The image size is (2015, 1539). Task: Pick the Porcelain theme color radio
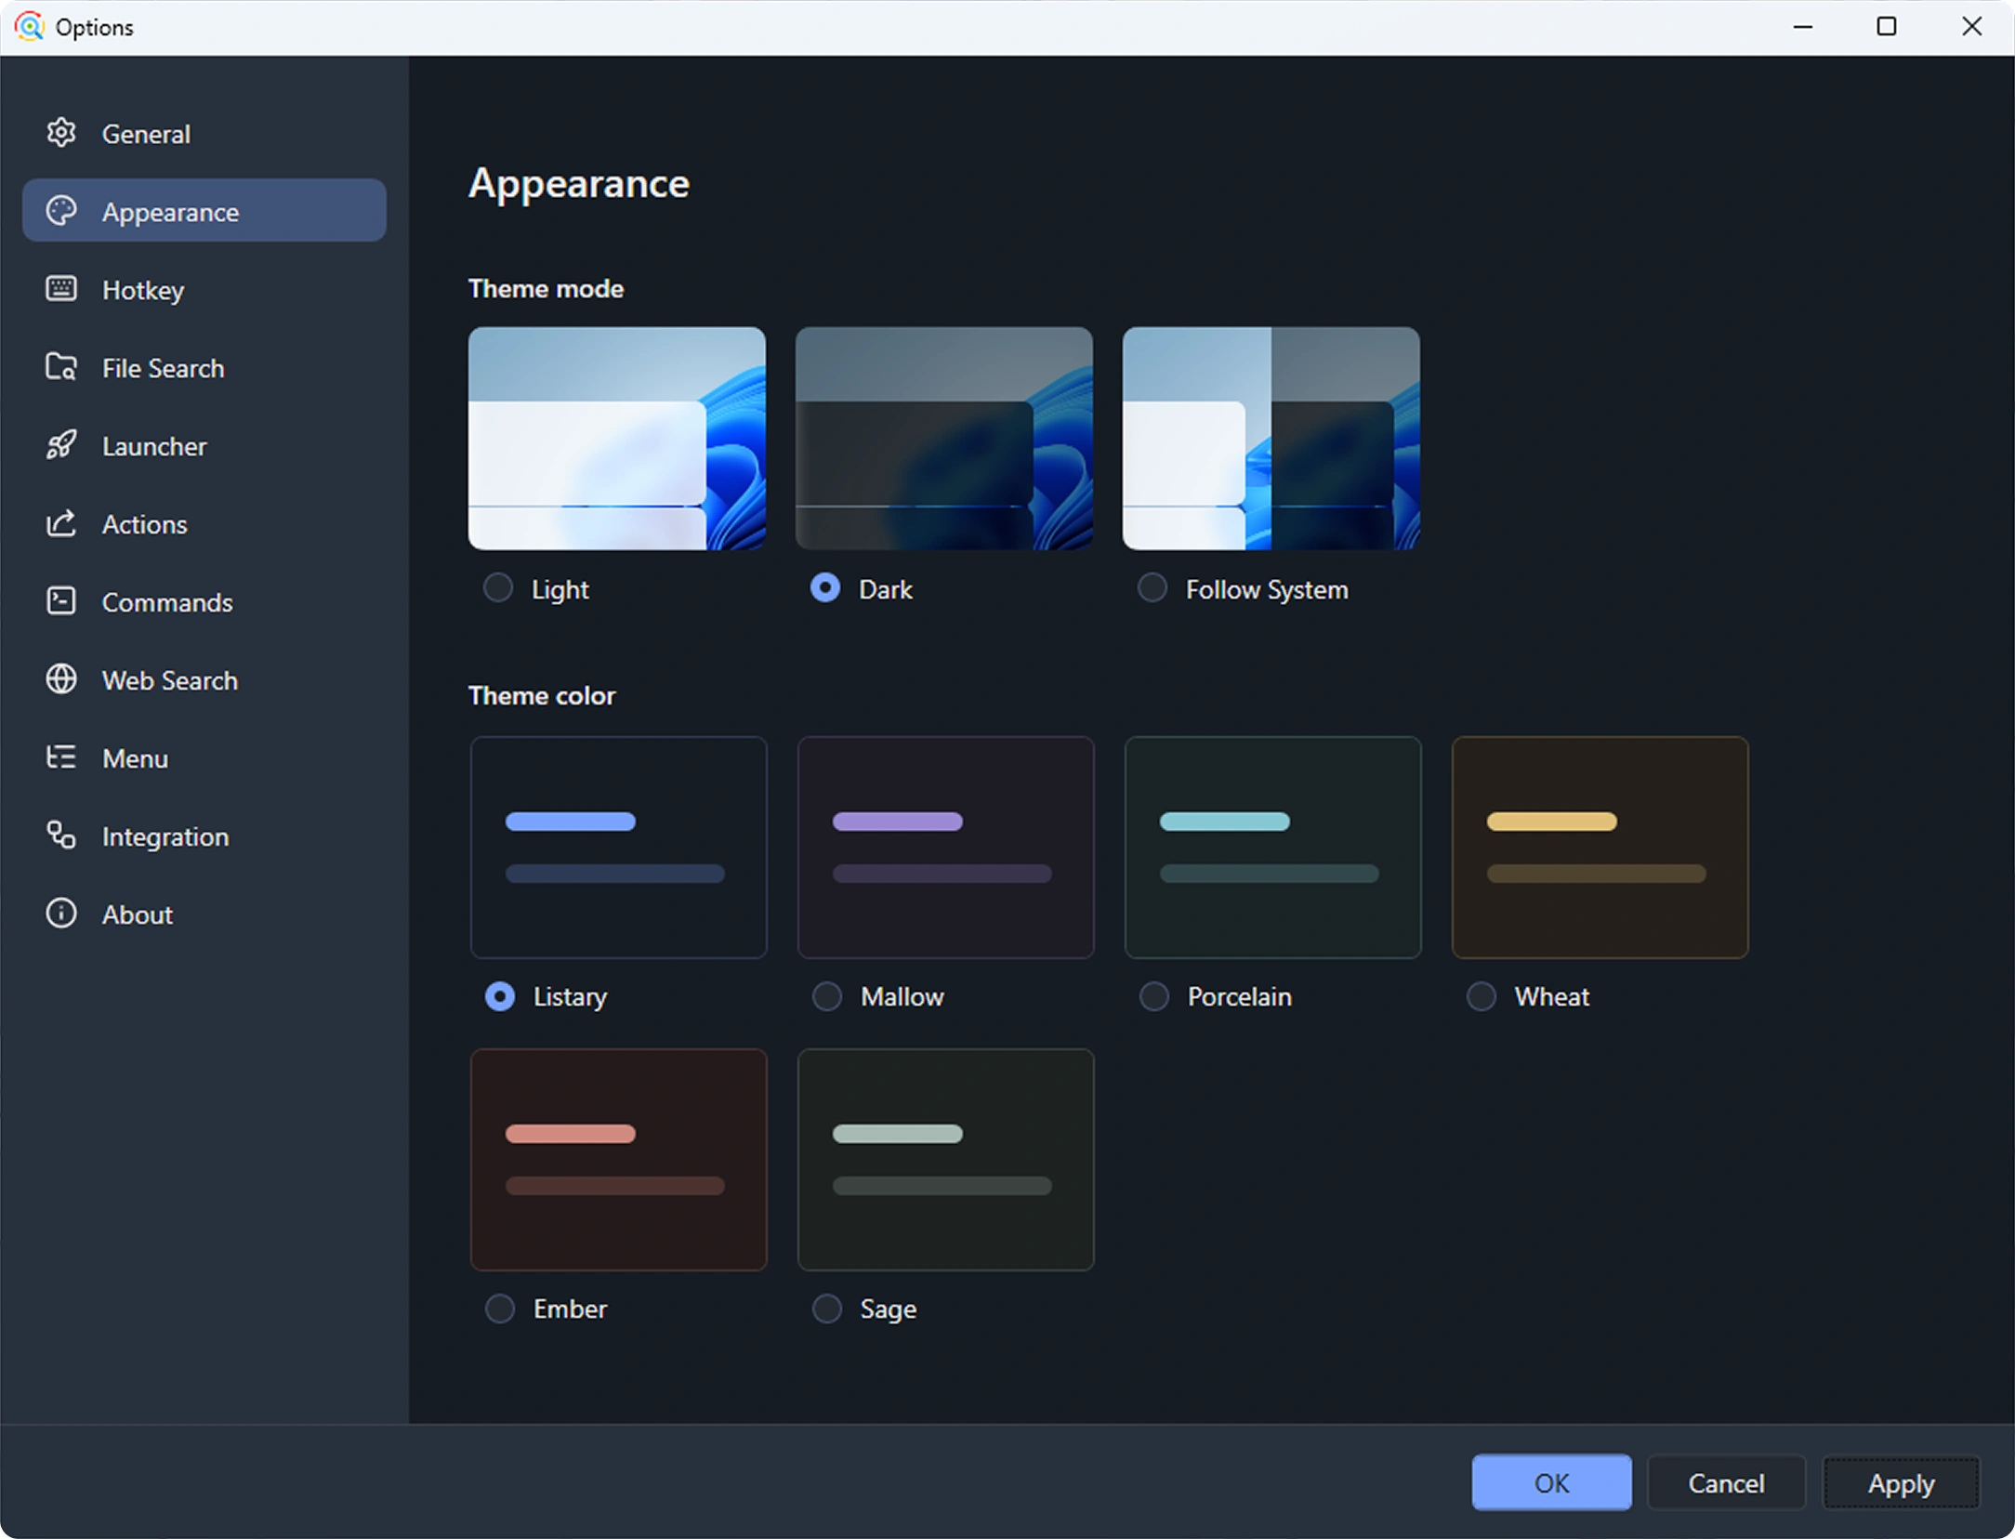(x=1154, y=996)
